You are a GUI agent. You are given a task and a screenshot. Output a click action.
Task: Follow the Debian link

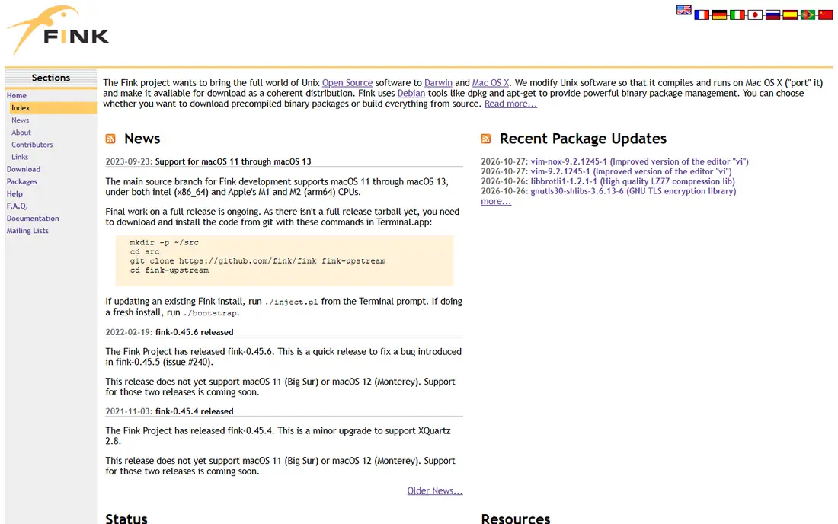(x=411, y=94)
